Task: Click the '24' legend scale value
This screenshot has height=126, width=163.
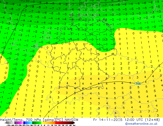Action: [x=56, y=125]
